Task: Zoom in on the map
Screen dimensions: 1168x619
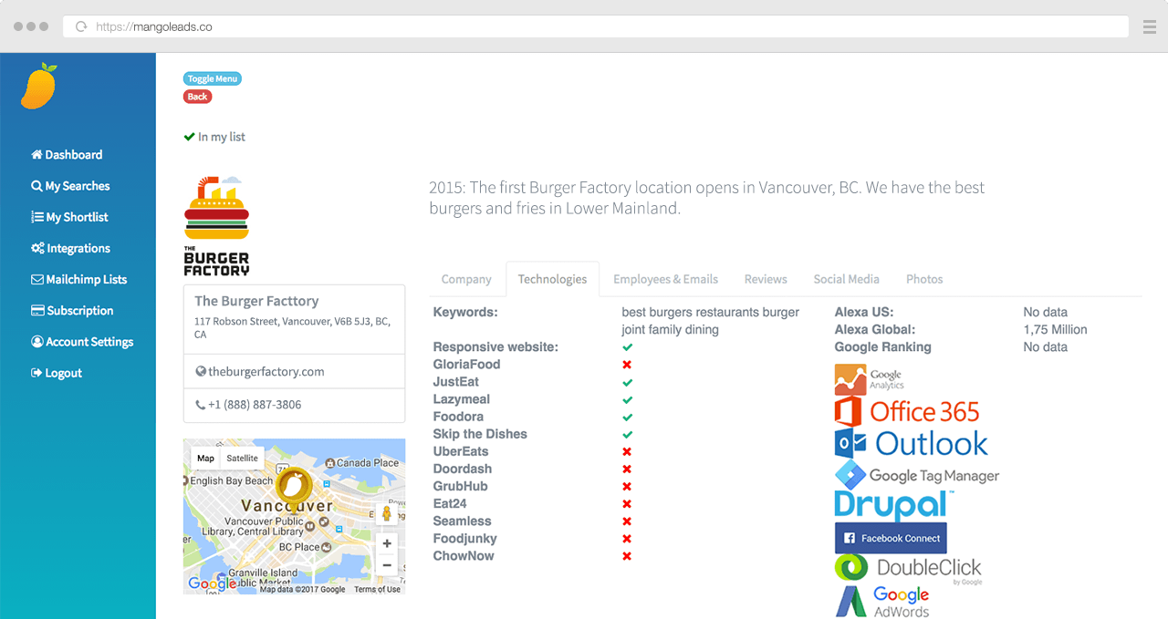Action: click(x=387, y=543)
